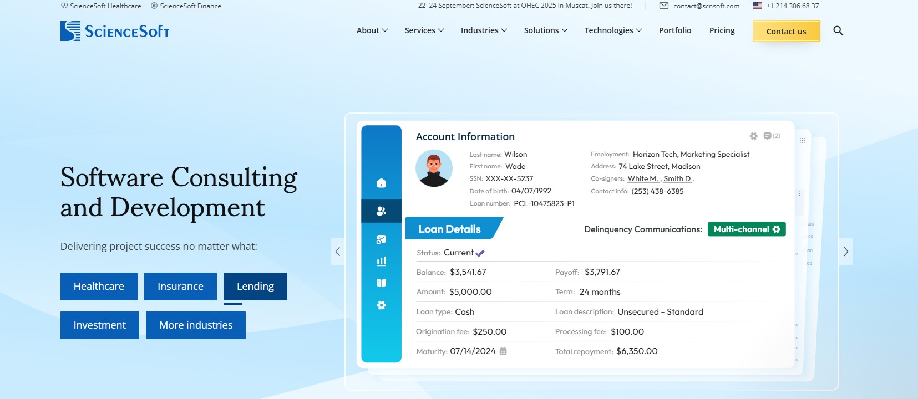Go to the Pricing page

(x=722, y=30)
